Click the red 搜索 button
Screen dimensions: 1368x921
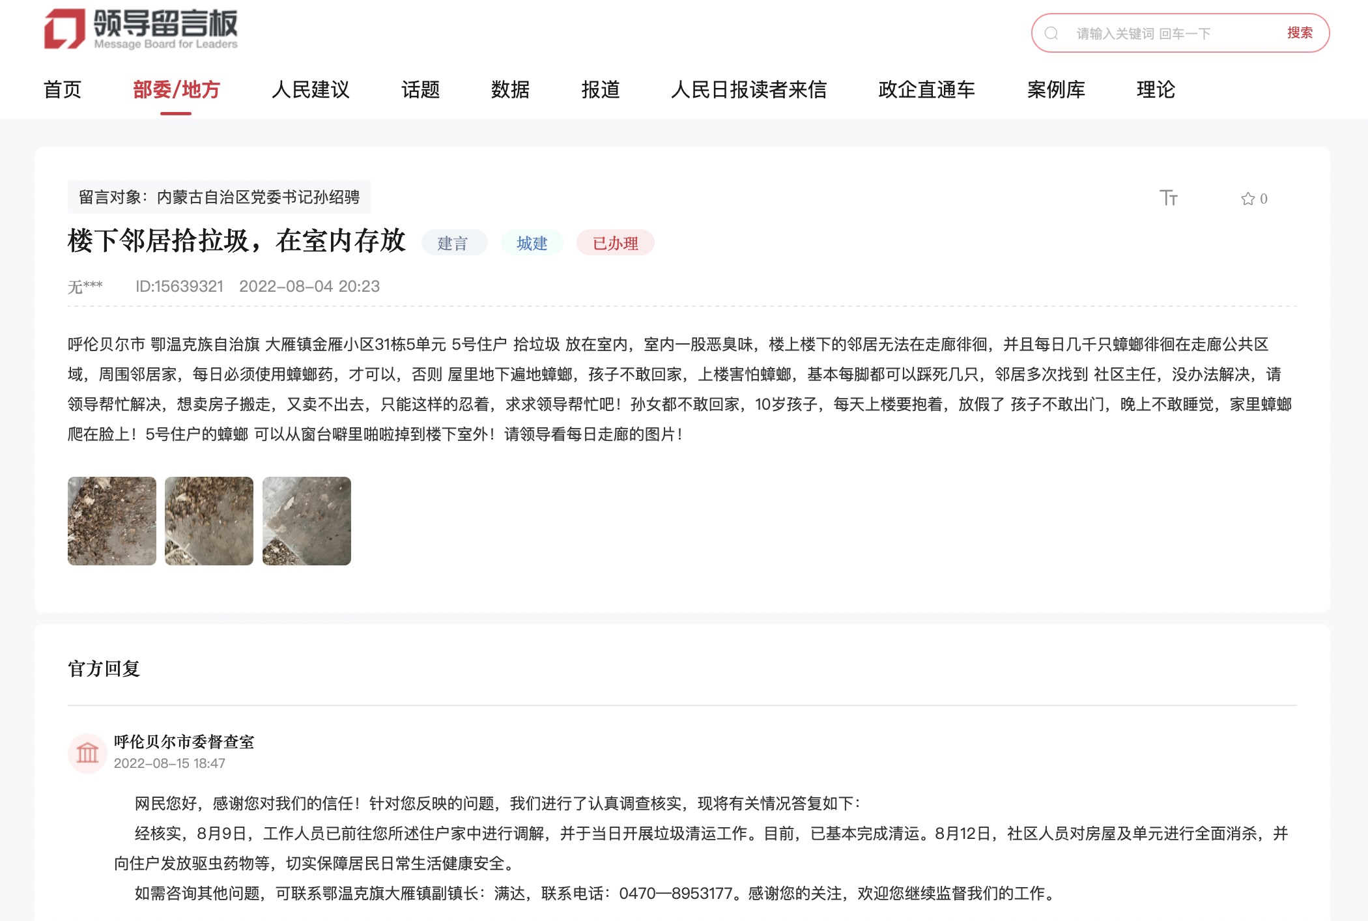1300,33
